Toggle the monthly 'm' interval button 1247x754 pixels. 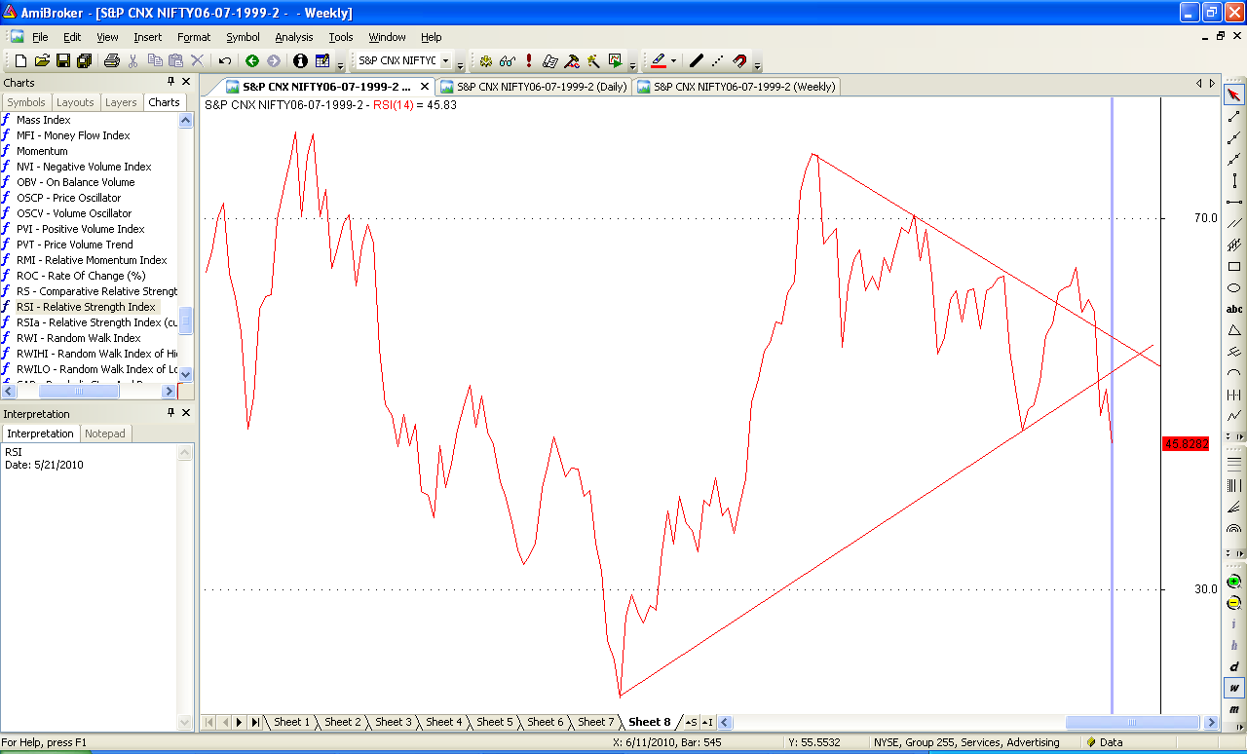[1234, 709]
